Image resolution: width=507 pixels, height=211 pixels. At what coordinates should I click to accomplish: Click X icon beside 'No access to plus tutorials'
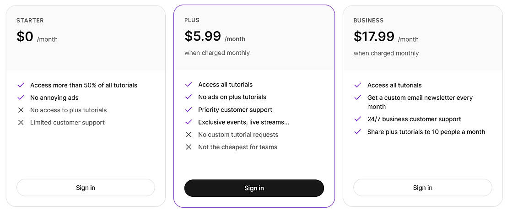[x=21, y=110]
